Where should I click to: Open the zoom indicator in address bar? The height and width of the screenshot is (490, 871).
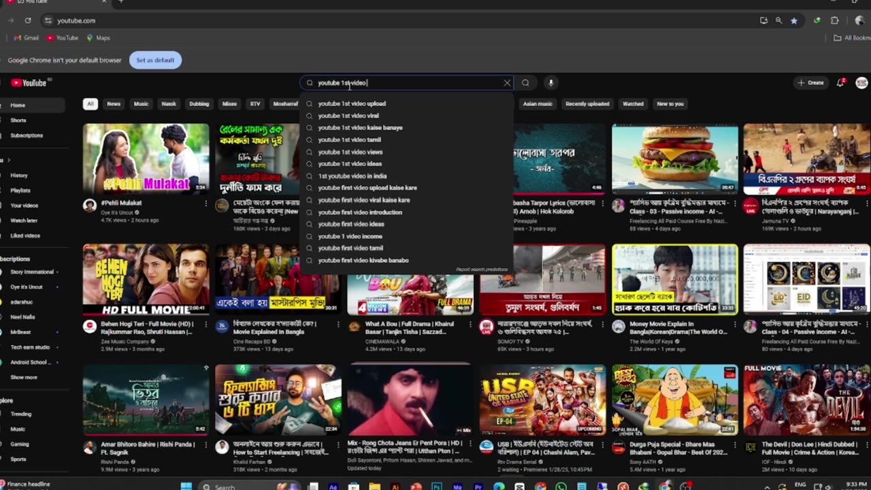[779, 20]
